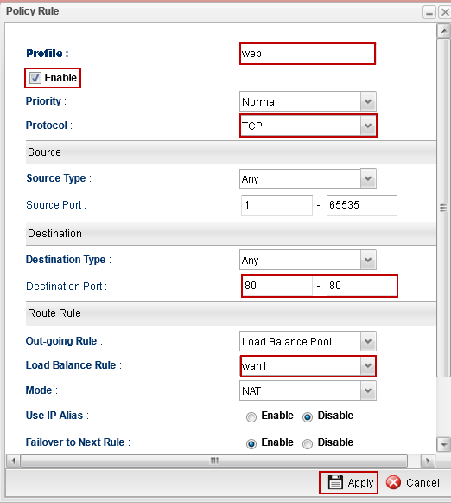Select Enable for Use IP Alias
This screenshot has width=451, height=503.
(251, 416)
